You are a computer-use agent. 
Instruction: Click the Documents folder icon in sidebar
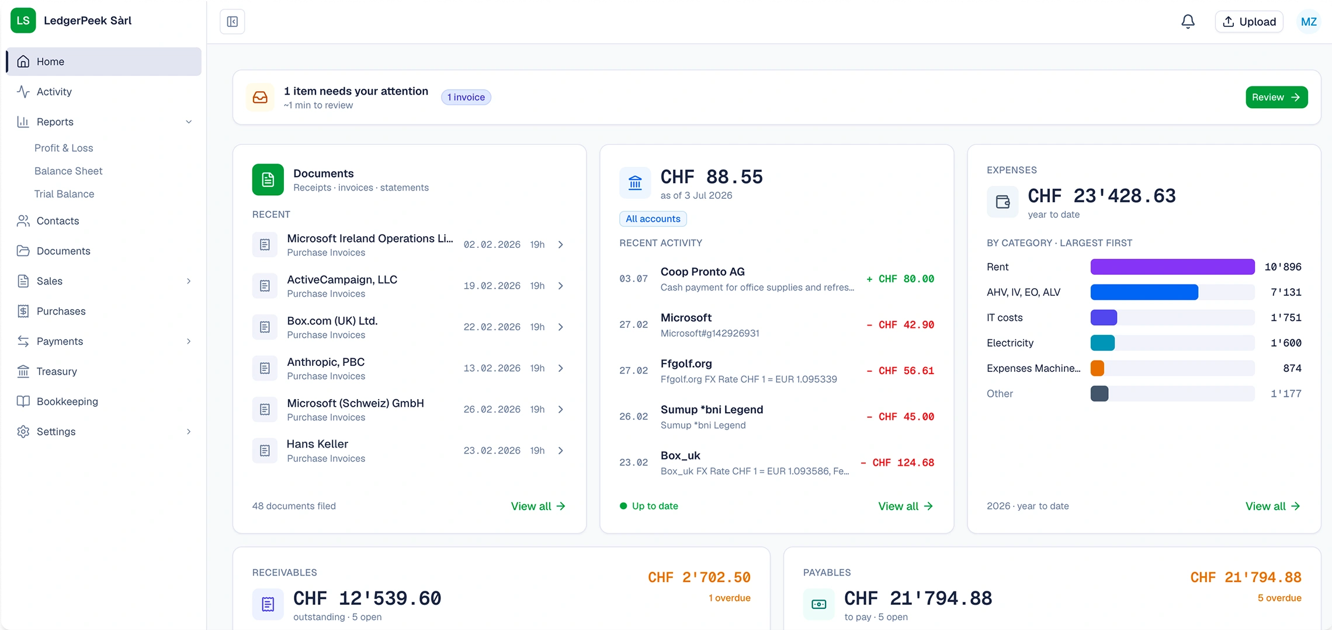click(x=23, y=251)
